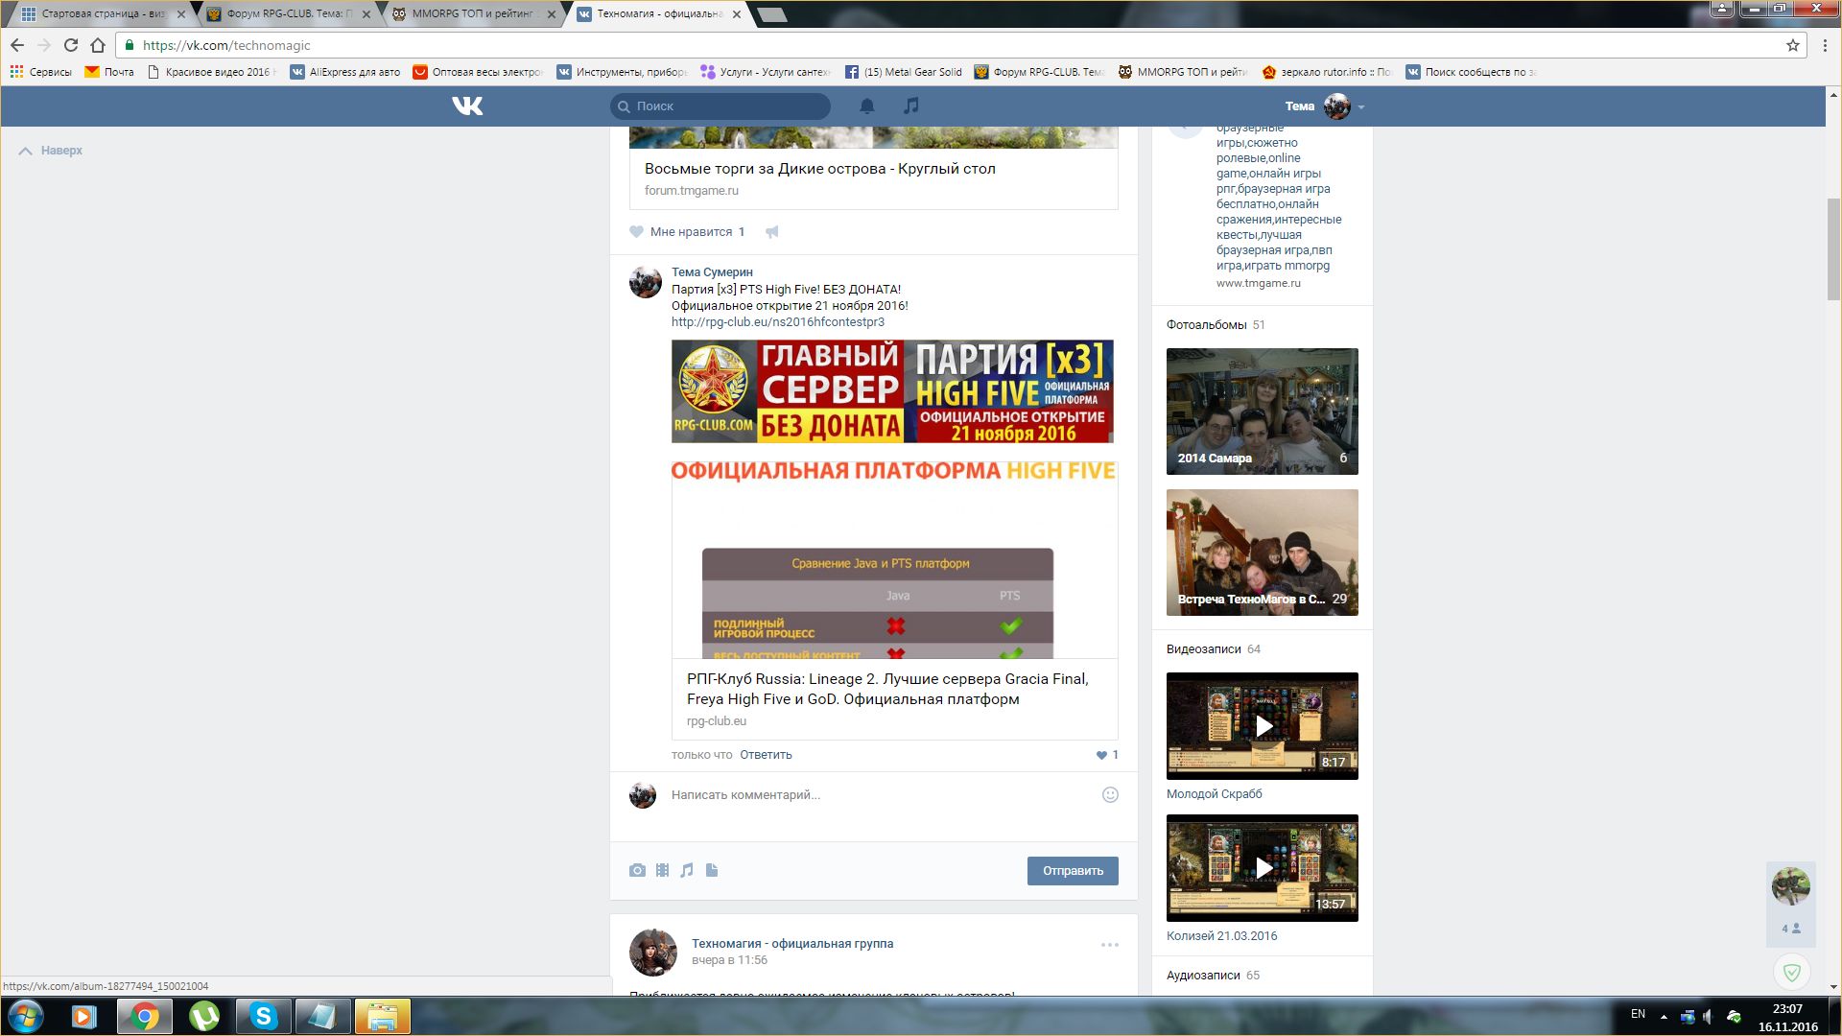Open the Почта bookmark
The height and width of the screenshot is (1036, 1842).
coord(109,72)
